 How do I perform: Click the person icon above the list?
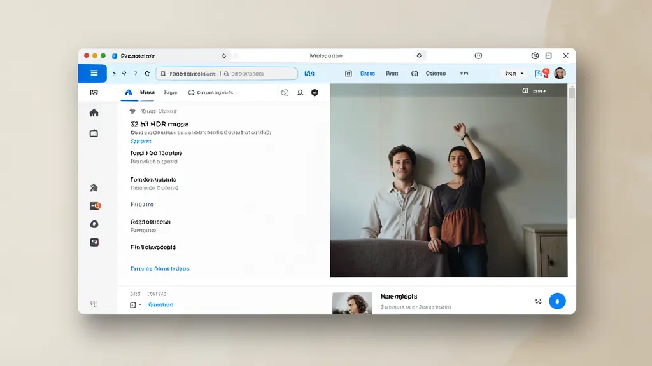pyautogui.click(x=301, y=93)
